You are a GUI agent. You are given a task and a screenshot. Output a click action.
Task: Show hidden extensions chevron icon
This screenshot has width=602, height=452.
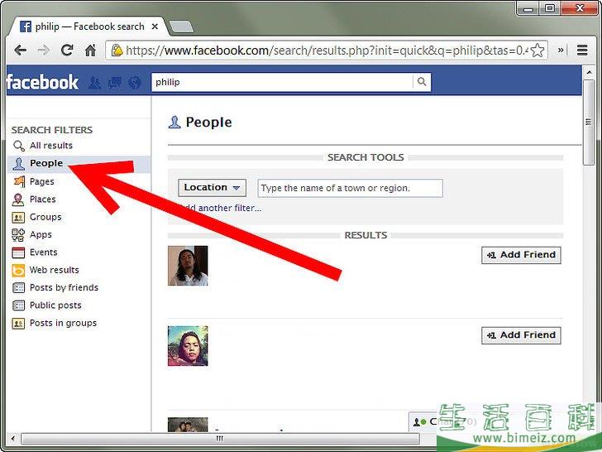(561, 50)
